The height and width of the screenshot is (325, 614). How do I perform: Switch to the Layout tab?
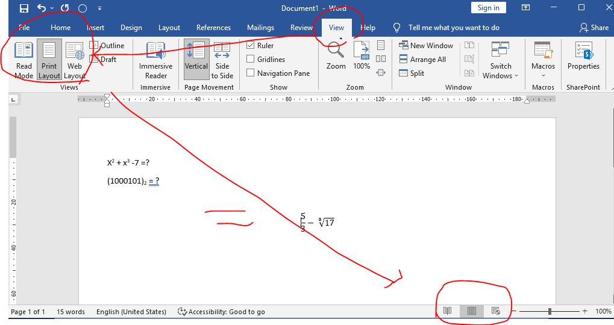[169, 28]
